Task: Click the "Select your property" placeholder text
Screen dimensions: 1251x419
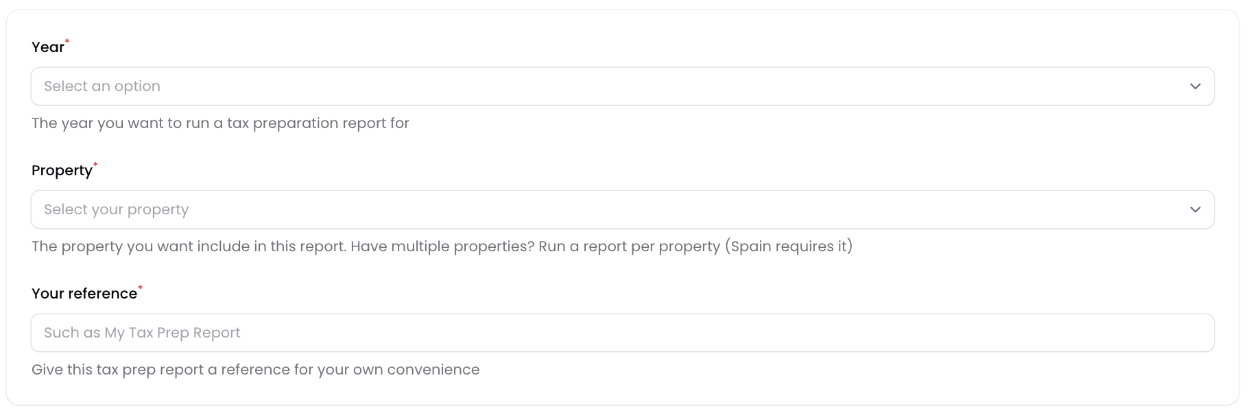Action: point(116,209)
